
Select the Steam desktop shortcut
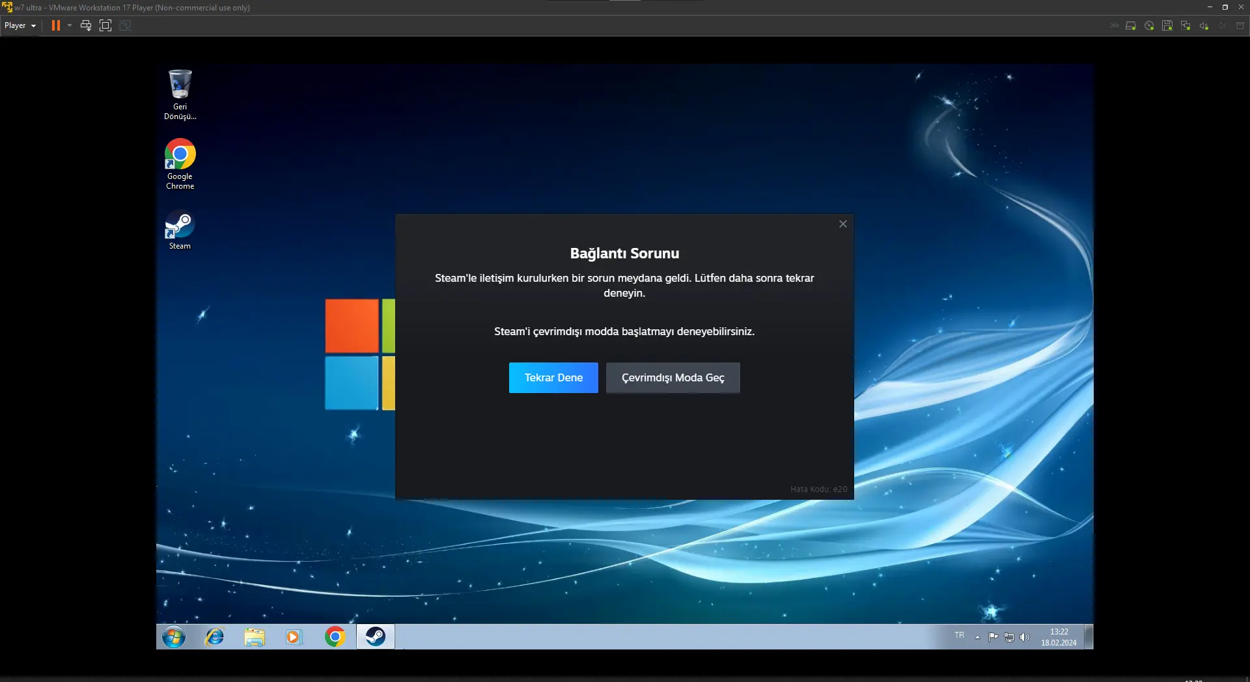[180, 230]
